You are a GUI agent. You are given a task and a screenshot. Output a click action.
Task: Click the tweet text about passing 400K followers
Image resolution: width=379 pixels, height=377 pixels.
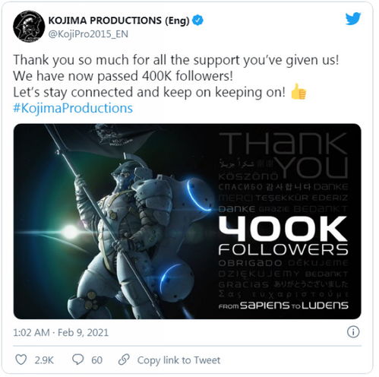tap(123, 76)
